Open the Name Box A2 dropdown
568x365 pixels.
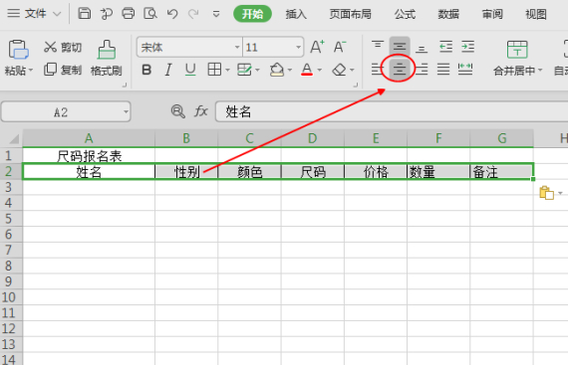pyautogui.click(x=126, y=111)
